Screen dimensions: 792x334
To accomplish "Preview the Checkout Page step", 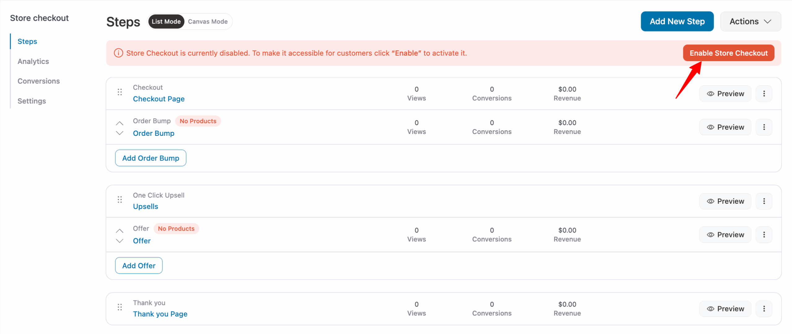I will [725, 94].
